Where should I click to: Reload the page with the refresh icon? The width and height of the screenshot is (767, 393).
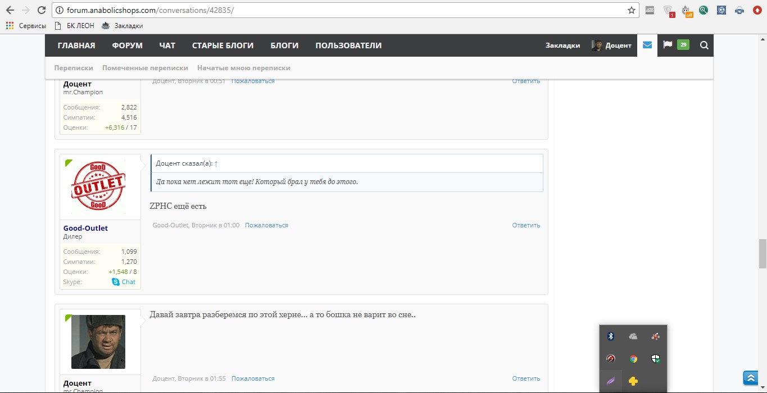pyautogui.click(x=41, y=10)
